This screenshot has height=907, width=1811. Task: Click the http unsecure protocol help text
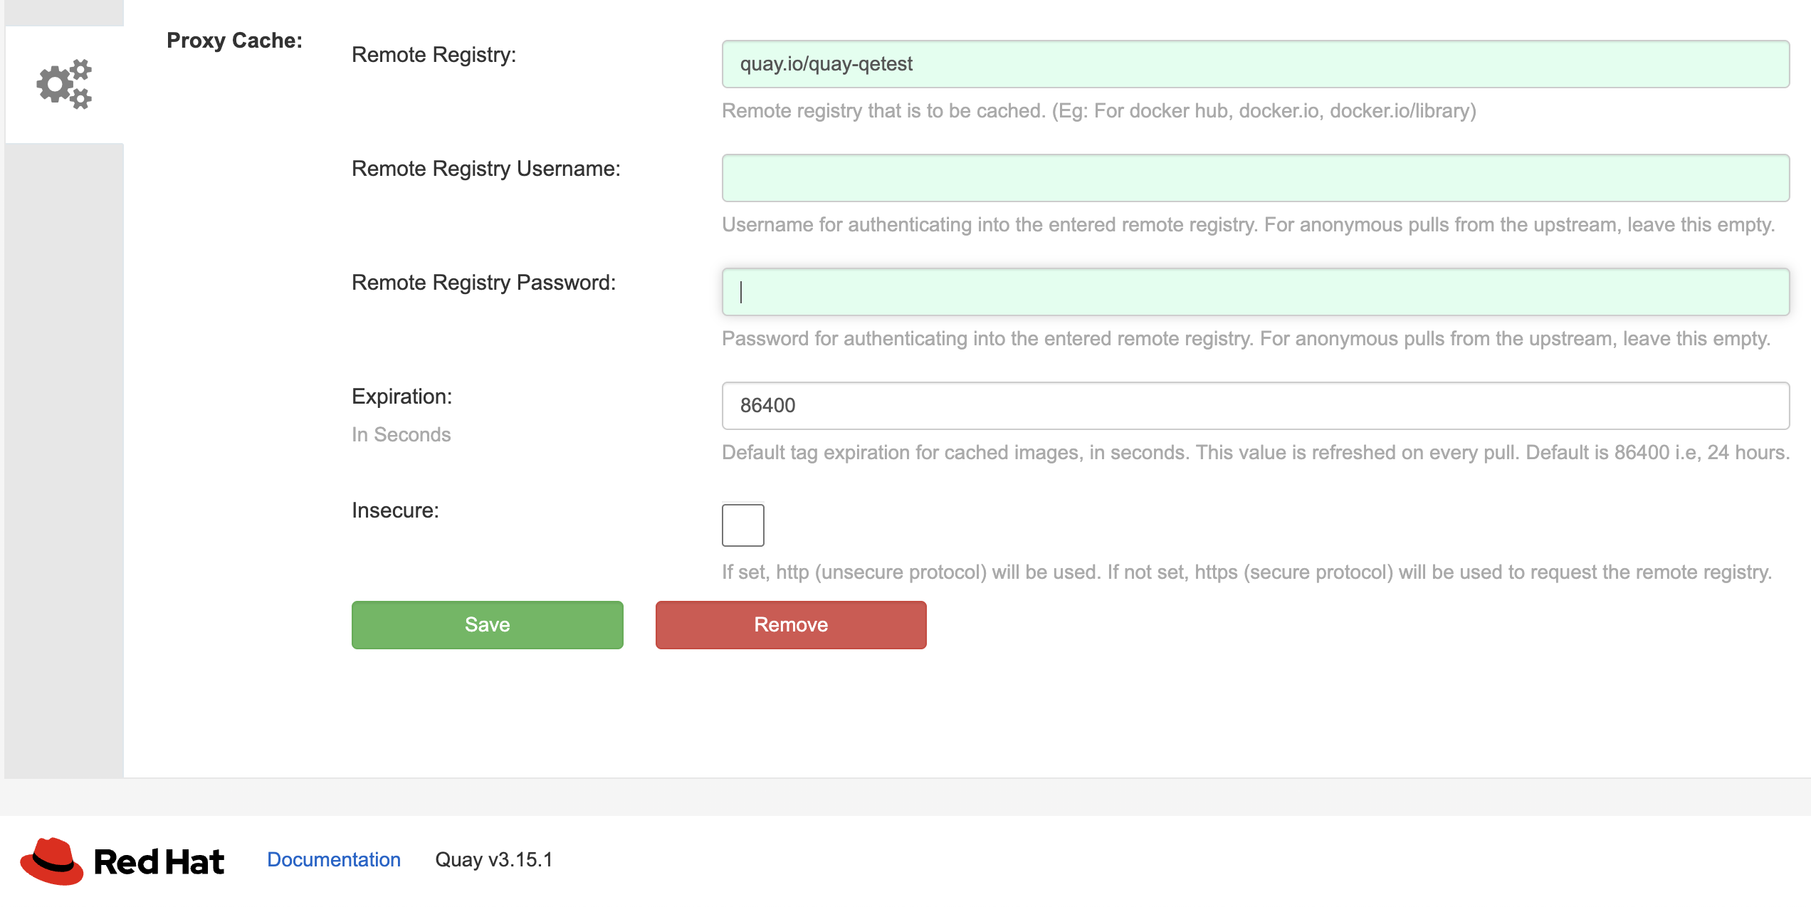pos(1246,572)
